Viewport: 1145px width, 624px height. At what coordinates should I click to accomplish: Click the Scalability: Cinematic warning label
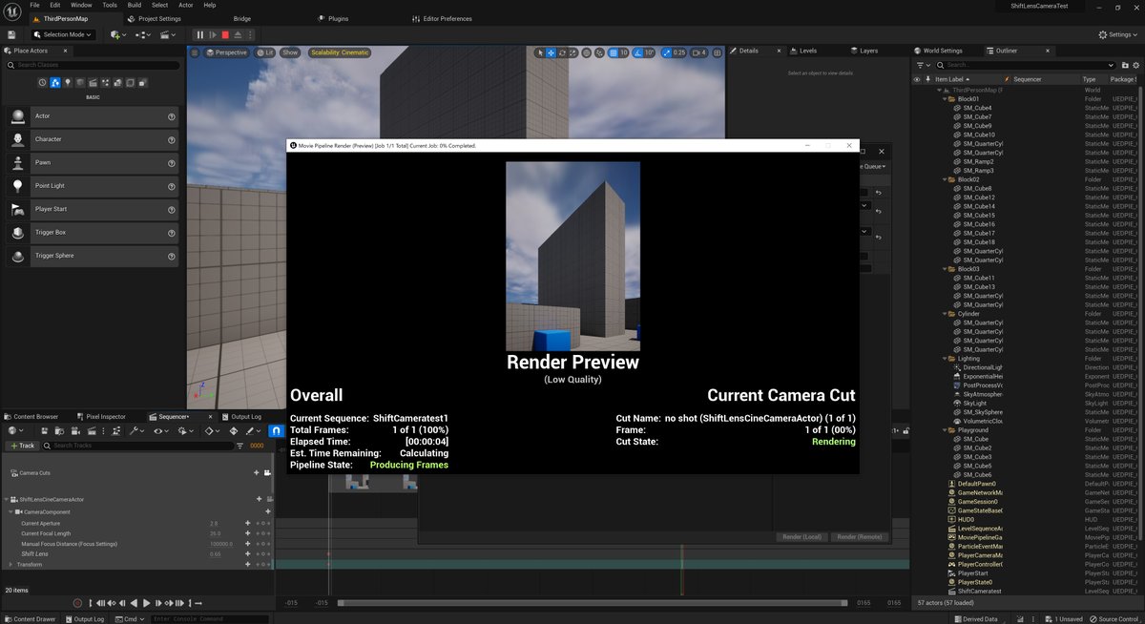pyautogui.click(x=341, y=52)
